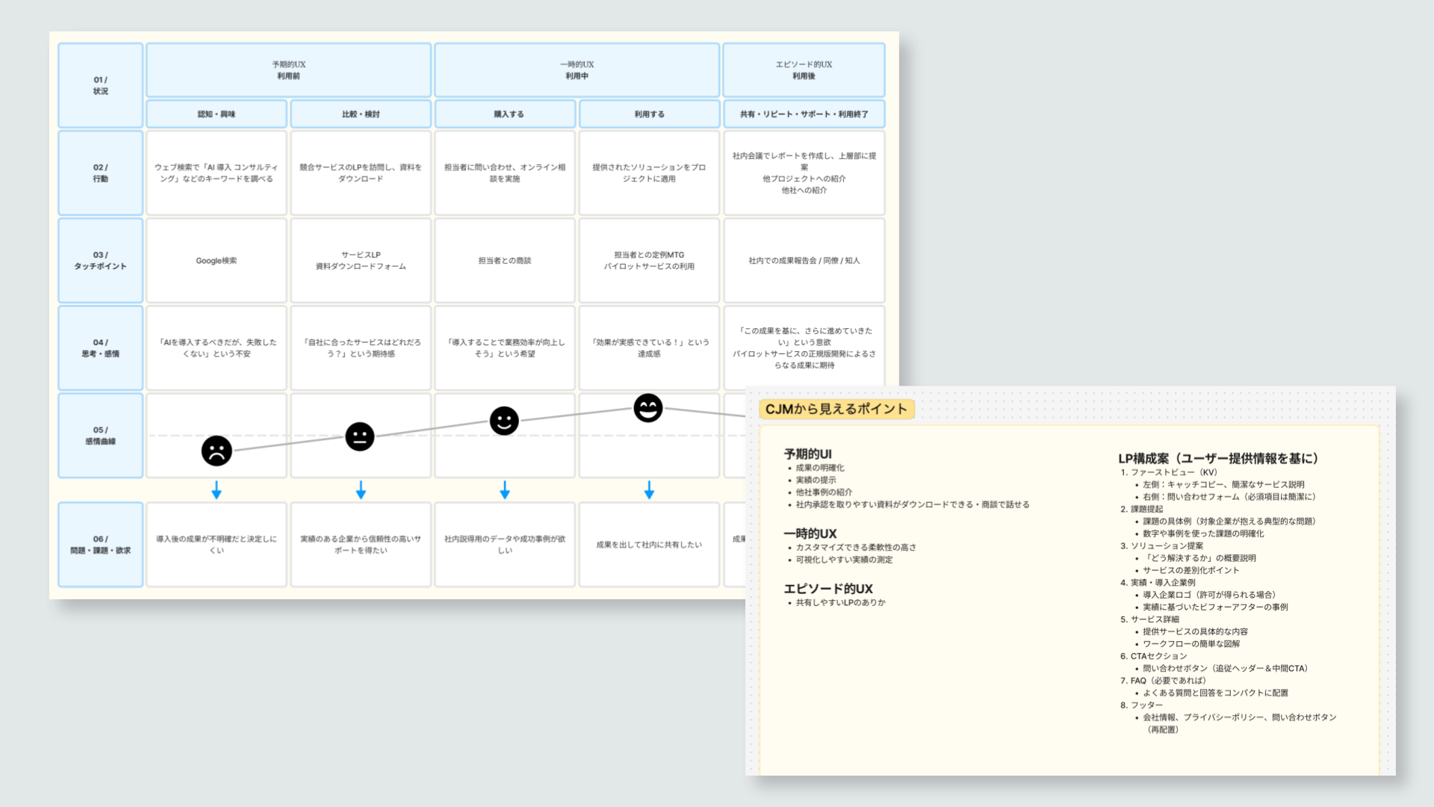Select the 一時的UX 利用中 header cell

click(577, 70)
